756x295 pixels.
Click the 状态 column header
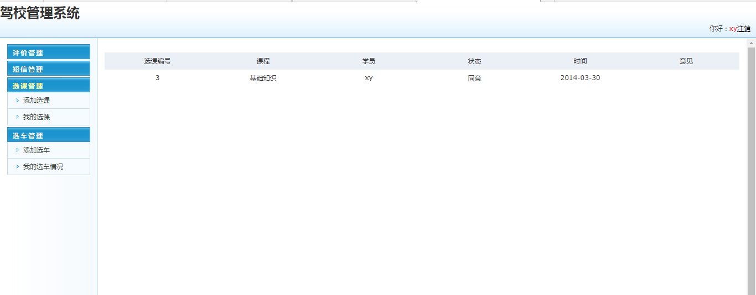[x=474, y=61]
